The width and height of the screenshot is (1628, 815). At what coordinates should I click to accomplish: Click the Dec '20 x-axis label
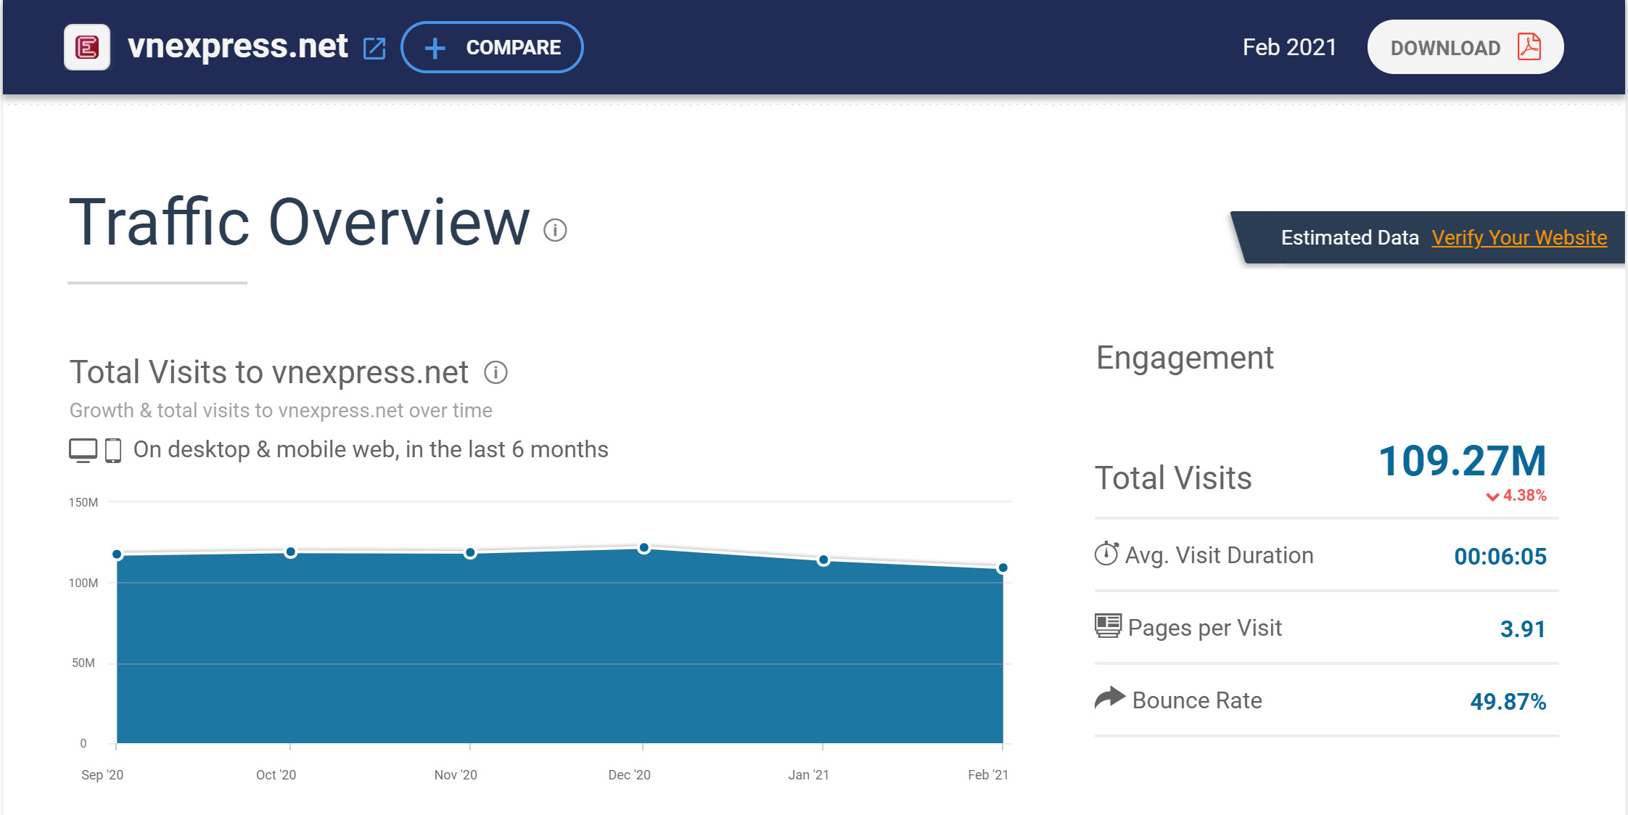point(629,775)
